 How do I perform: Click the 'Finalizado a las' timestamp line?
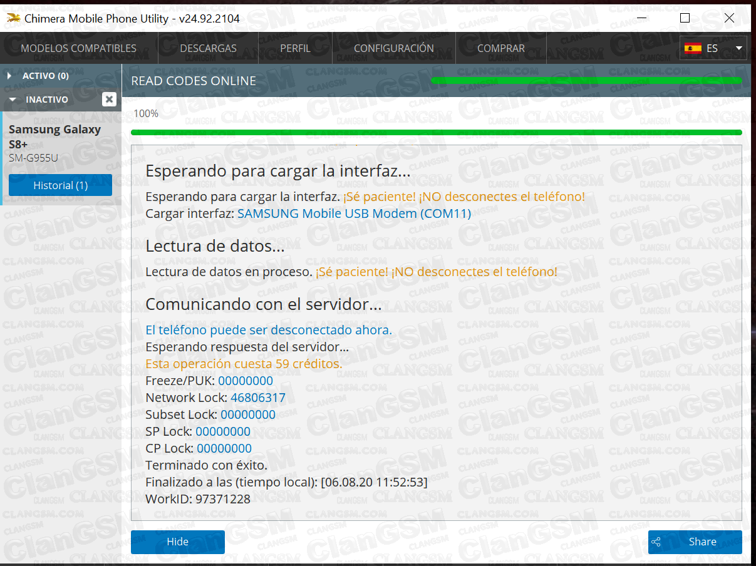286,482
